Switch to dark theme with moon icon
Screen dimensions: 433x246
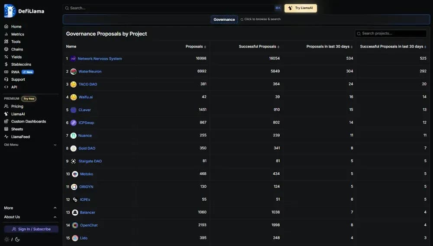point(17,239)
